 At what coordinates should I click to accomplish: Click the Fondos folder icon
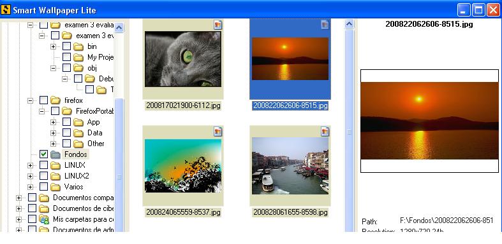coord(55,154)
